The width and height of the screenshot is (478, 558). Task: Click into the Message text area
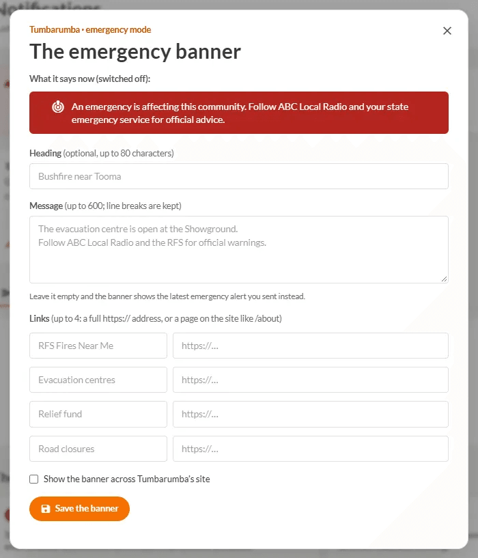239,249
